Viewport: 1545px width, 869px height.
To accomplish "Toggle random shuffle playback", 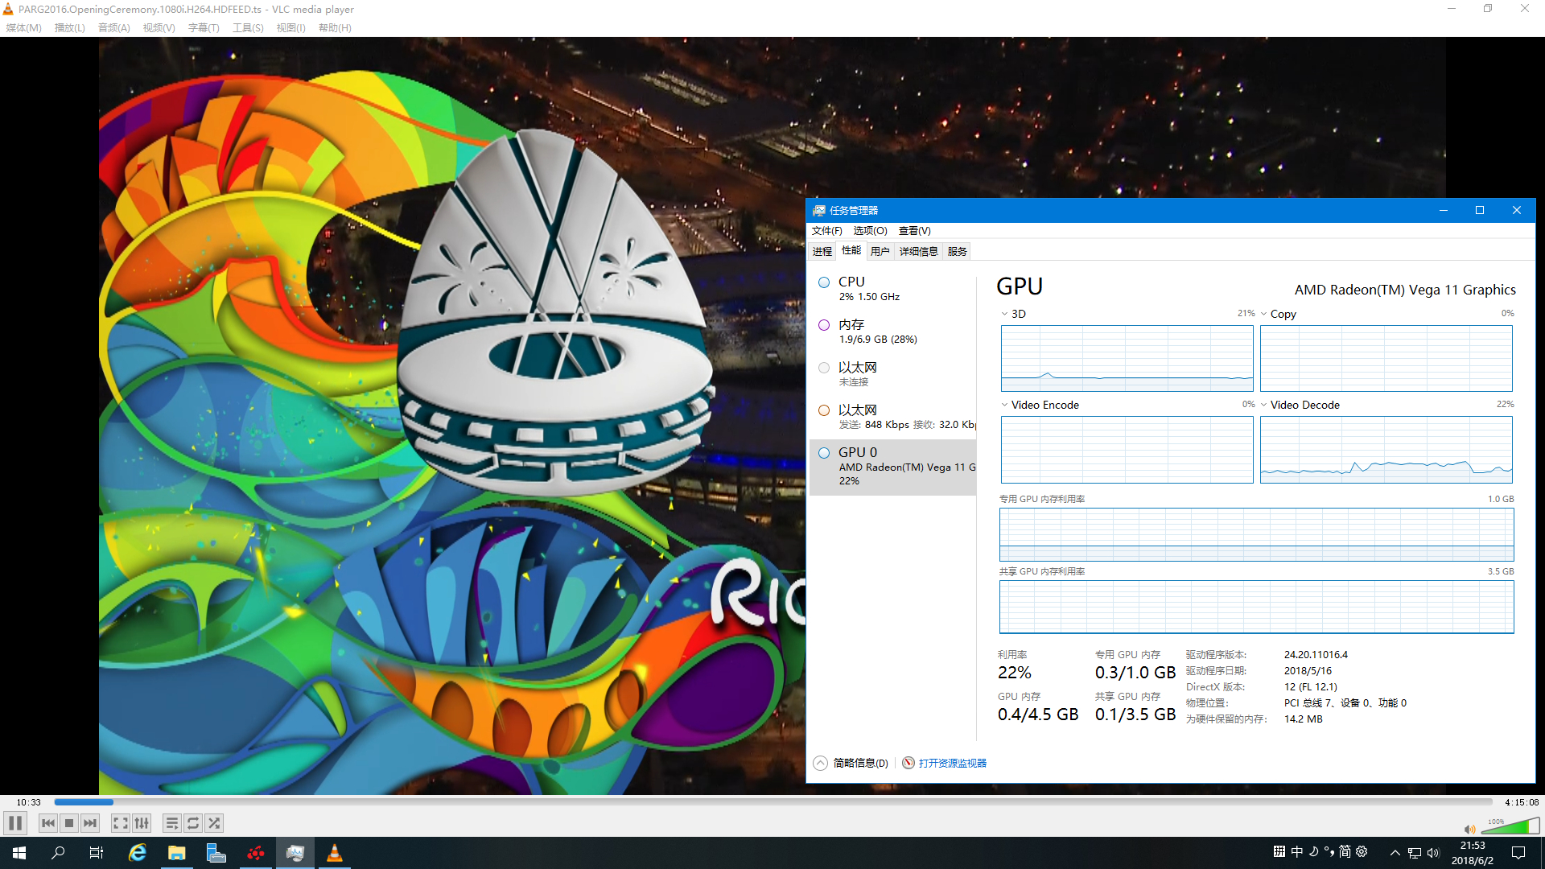I will coord(213,823).
